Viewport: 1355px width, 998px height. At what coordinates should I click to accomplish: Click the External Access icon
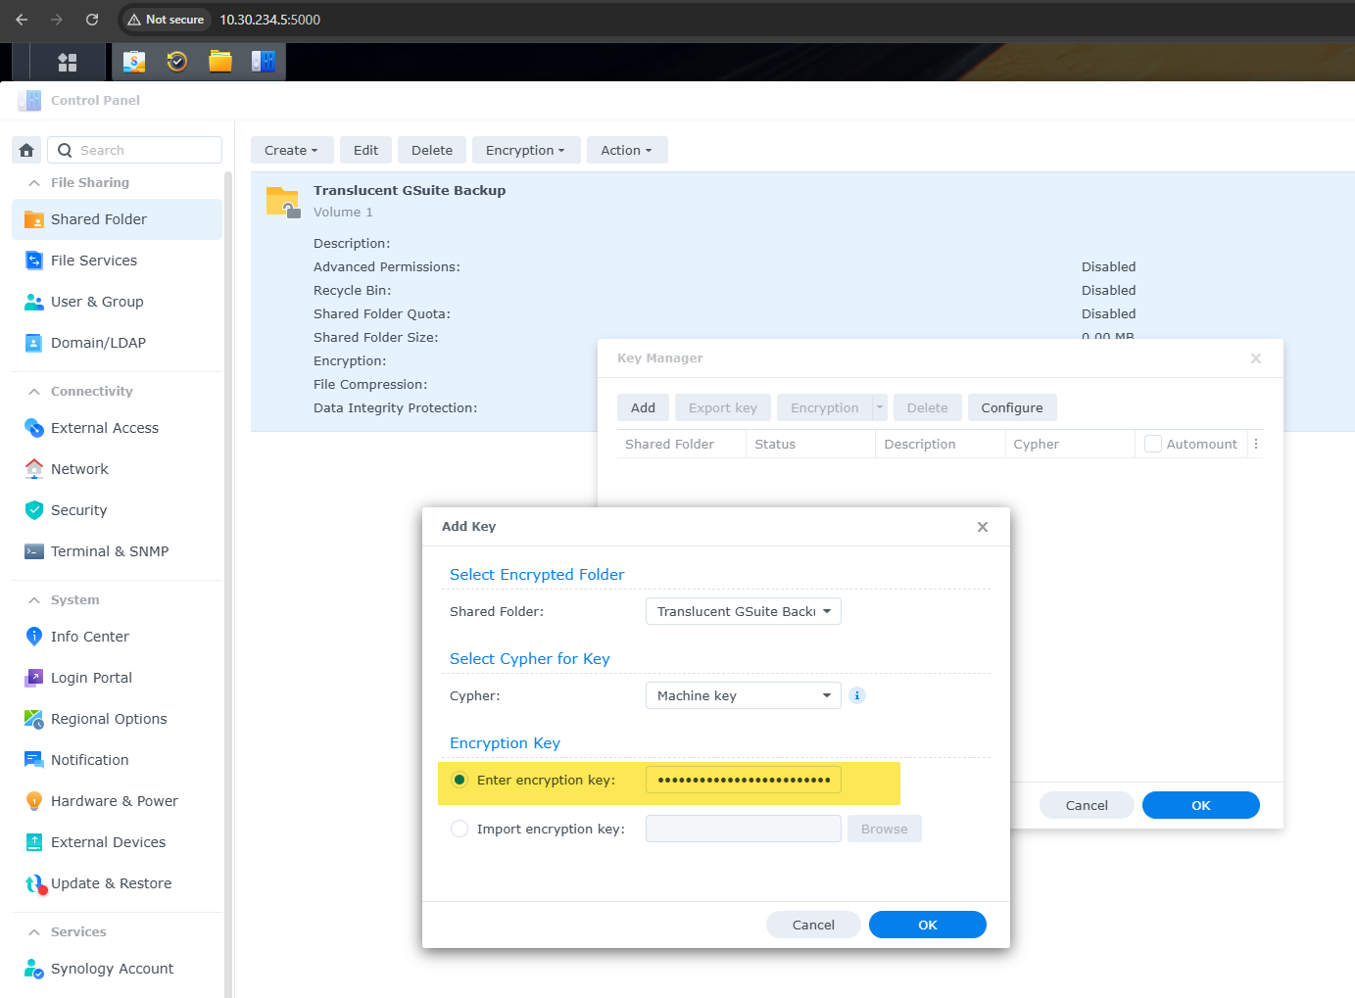point(34,428)
